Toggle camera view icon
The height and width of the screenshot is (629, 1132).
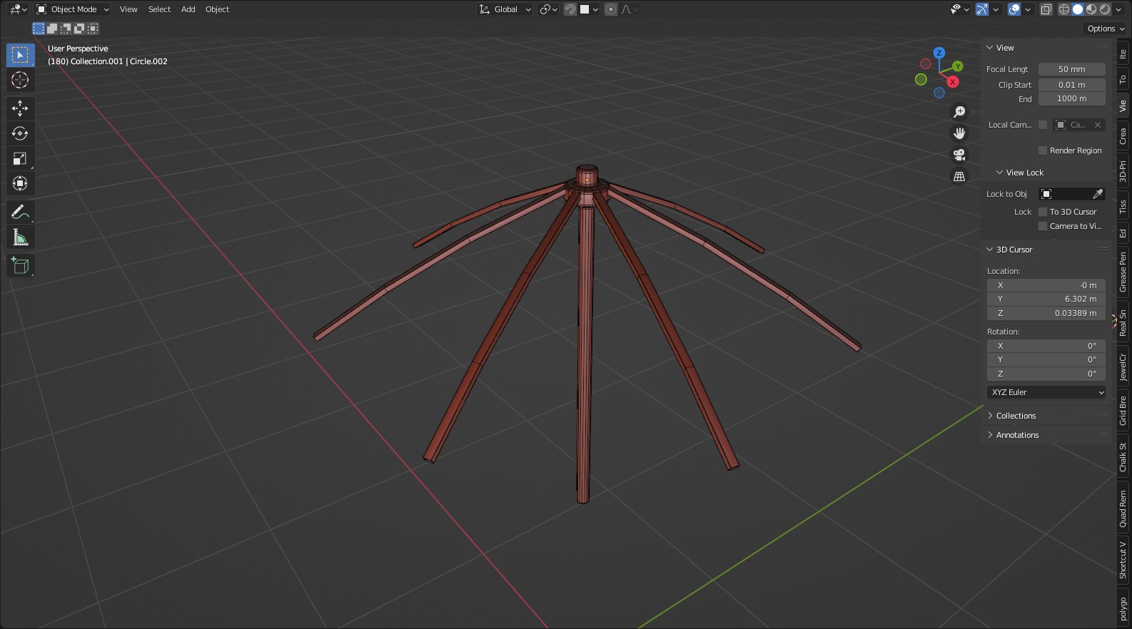pos(959,155)
